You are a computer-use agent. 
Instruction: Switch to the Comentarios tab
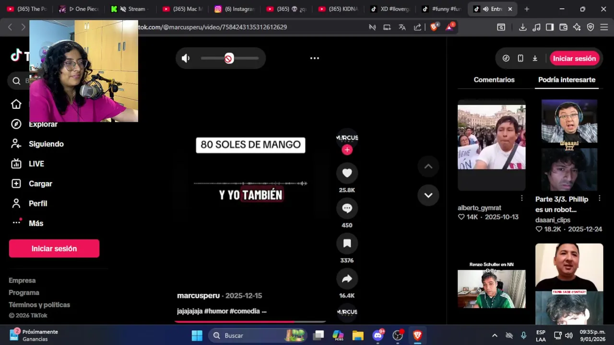(x=494, y=80)
